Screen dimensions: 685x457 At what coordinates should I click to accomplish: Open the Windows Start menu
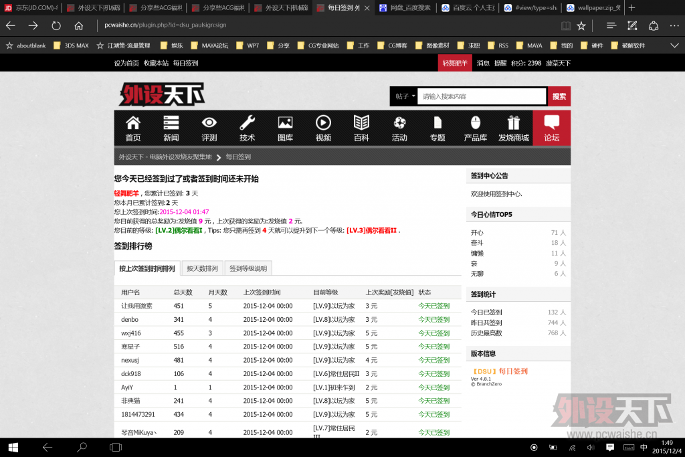click(13, 447)
